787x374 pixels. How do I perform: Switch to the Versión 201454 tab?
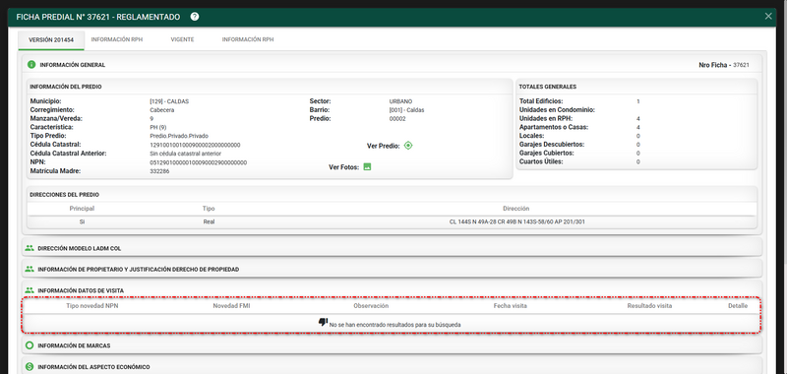[x=51, y=39]
